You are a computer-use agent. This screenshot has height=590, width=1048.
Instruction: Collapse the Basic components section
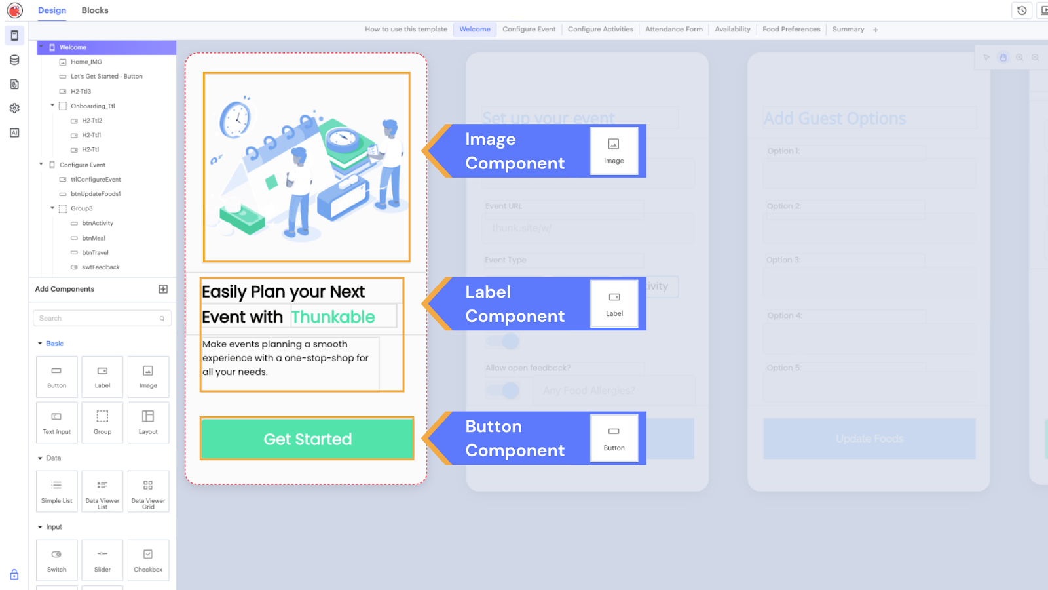[39, 343]
